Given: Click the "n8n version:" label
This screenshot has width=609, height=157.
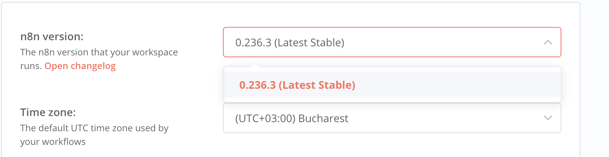Looking at the screenshot, I should tap(52, 36).
